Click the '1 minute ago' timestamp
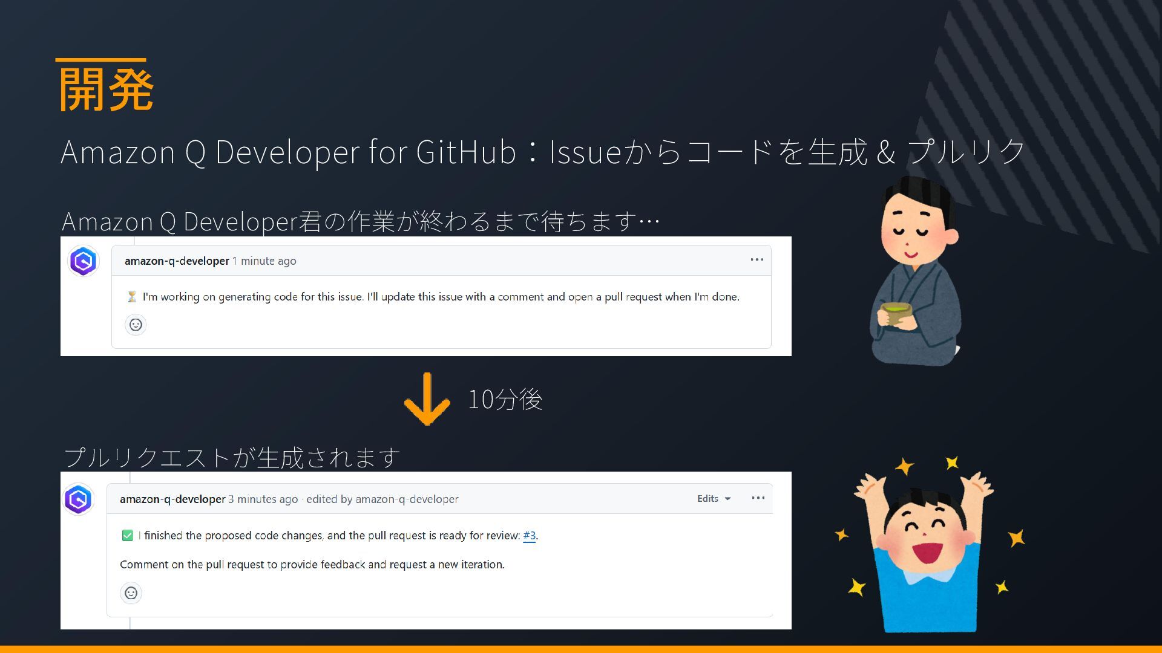Screen dimensions: 1162x653 [x=264, y=261]
